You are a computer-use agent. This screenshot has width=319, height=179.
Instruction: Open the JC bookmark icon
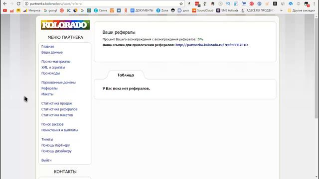coord(69,10)
